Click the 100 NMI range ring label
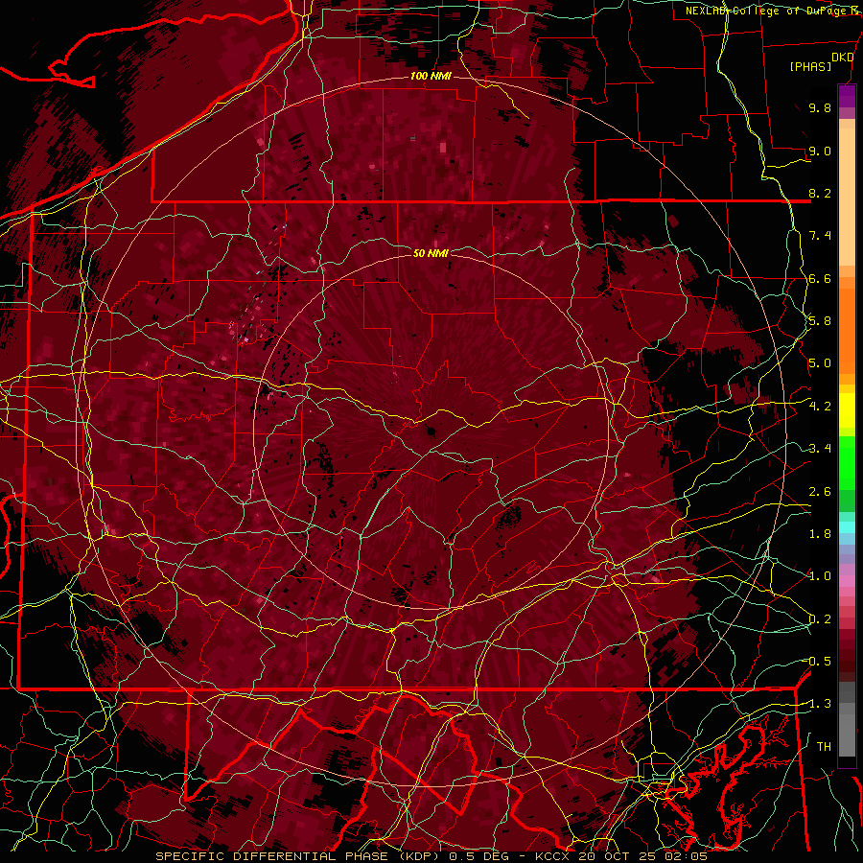The width and height of the screenshot is (863, 863). coord(431,76)
